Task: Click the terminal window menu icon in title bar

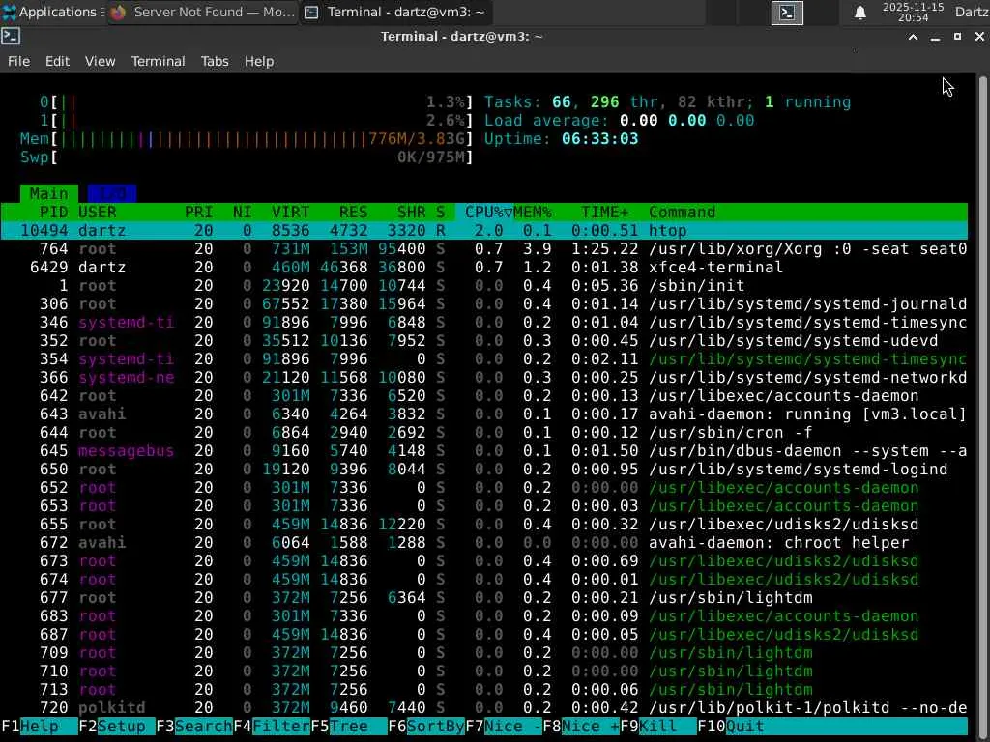Action: tap(11, 37)
